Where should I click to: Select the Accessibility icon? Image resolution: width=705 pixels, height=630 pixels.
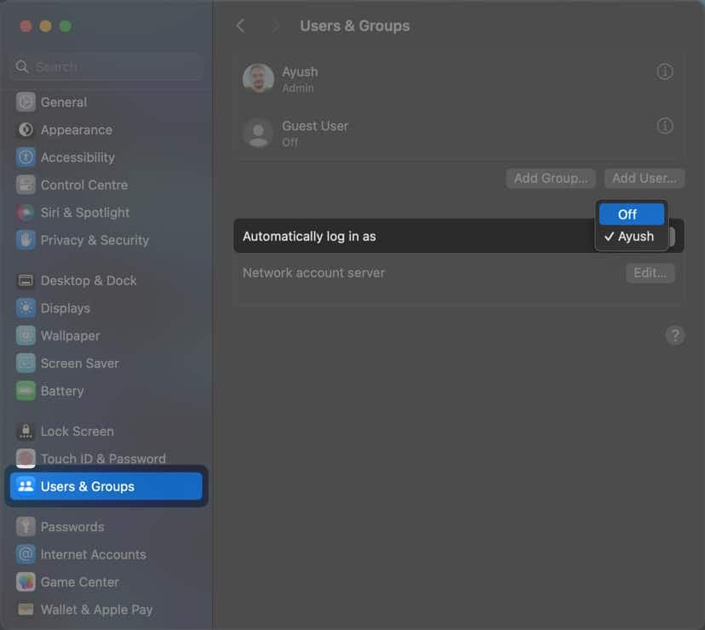point(26,157)
